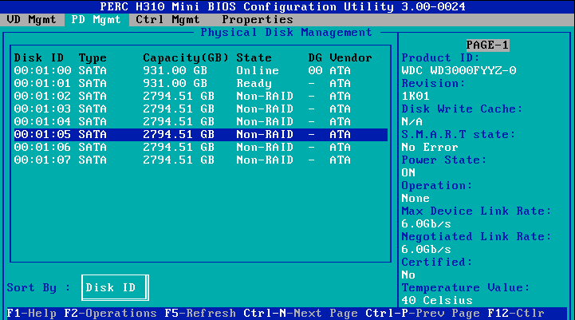Image resolution: width=575 pixels, height=320 pixels.
Task: Select disk 00:01:07 row
Action: (199, 160)
